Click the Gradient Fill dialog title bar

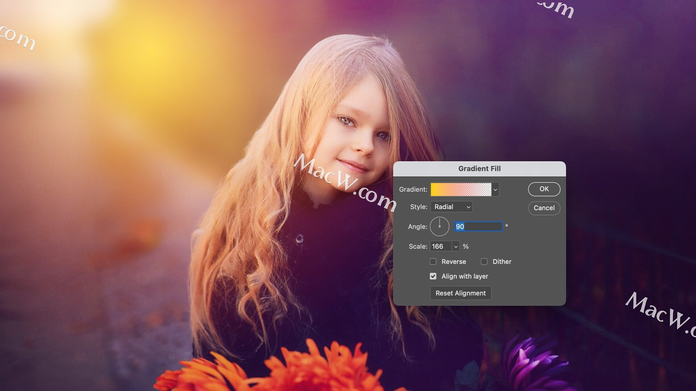[x=479, y=169]
